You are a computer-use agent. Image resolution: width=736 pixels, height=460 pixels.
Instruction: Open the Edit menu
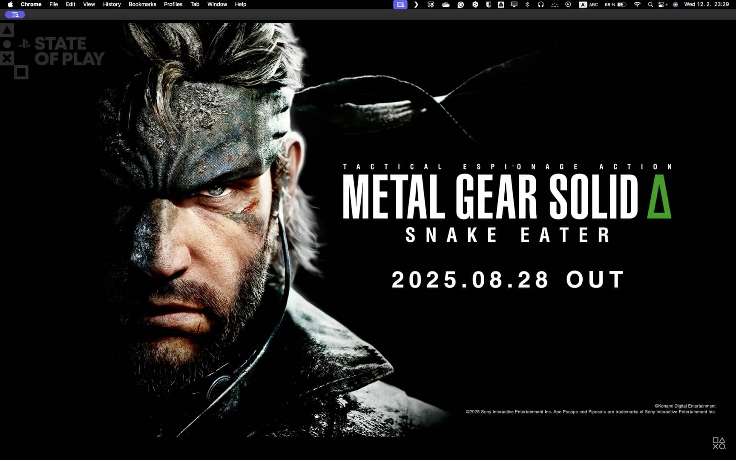pos(71,4)
